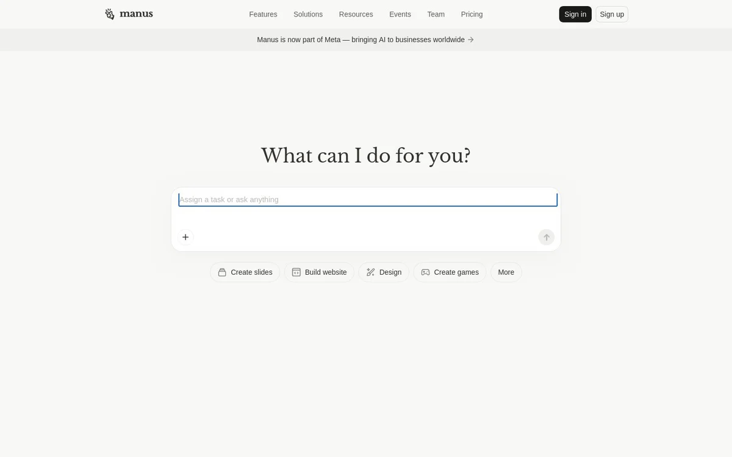
Task: Open the Solutions menu
Action: click(x=308, y=14)
